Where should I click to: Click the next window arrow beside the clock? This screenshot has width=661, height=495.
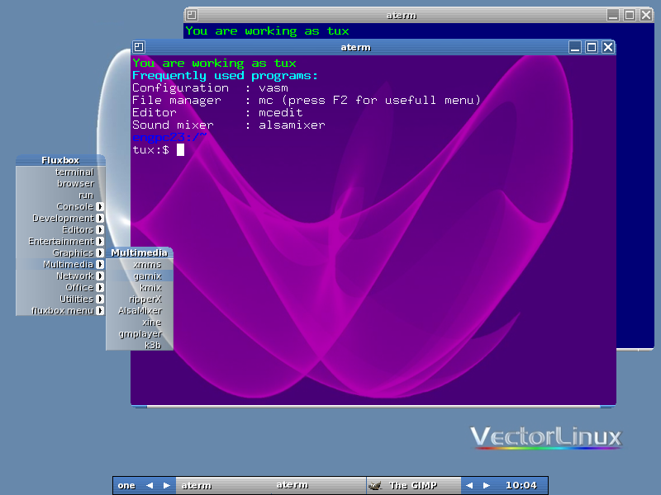click(x=487, y=486)
